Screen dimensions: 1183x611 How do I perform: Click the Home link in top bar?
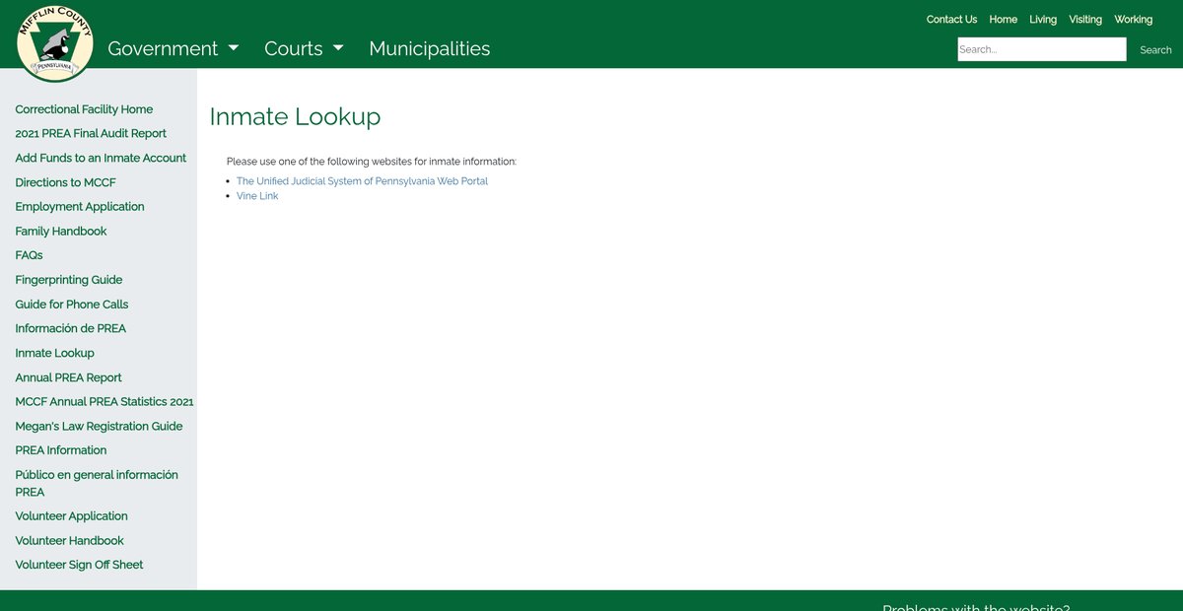click(x=1003, y=20)
